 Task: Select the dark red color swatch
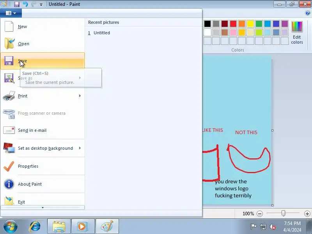pos(225,24)
